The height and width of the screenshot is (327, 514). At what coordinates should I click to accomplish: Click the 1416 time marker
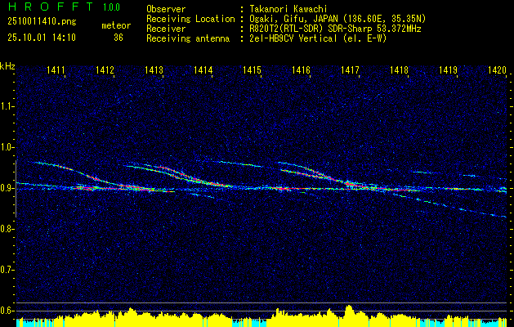[301, 69]
